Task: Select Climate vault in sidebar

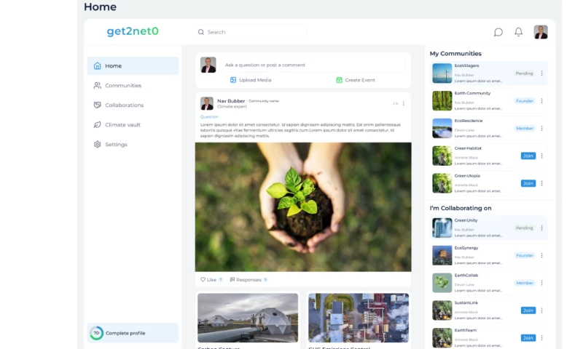Action: point(122,125)
